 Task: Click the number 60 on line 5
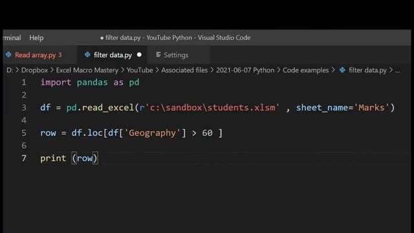tap(207, 133)
